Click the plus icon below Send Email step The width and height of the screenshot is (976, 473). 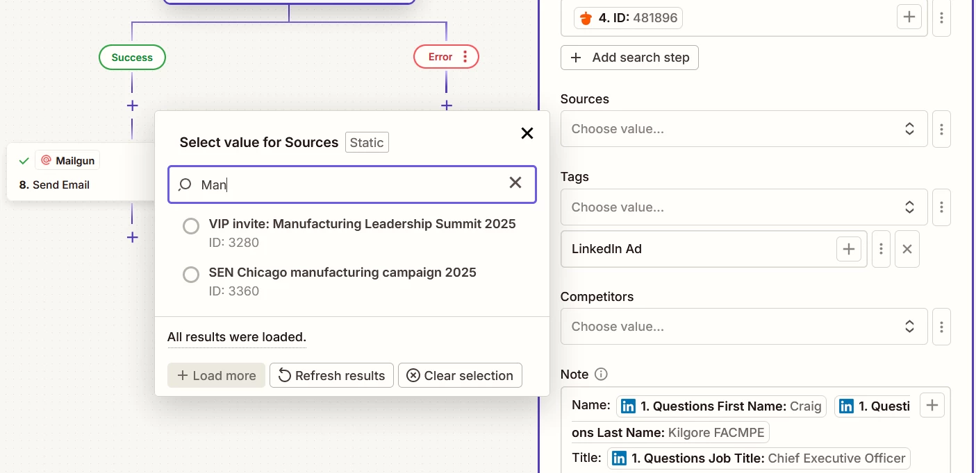click(x=132, y=237)
